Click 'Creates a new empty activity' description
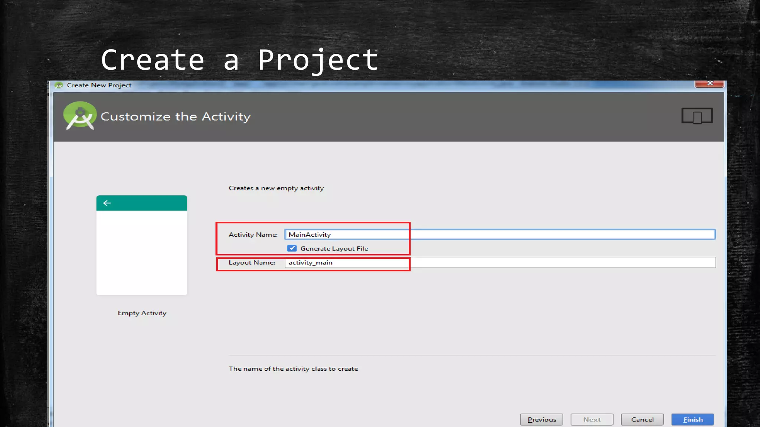The width and height of the screenshot is (760, 427). coord(276,188)
